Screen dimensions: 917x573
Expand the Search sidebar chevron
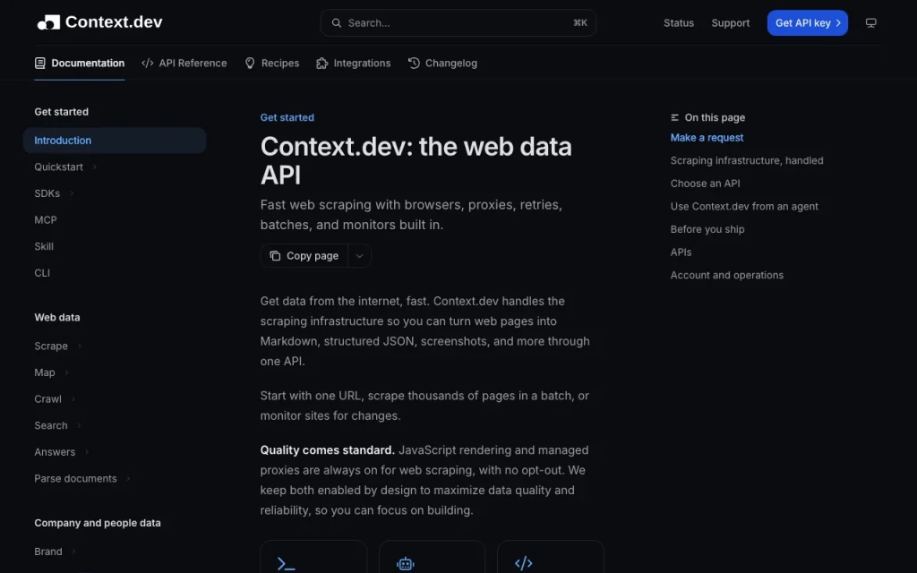tap(79, 425)
